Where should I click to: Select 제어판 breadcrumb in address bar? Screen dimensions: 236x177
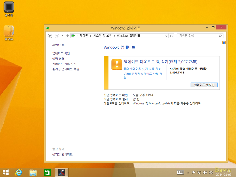[84, 36]
